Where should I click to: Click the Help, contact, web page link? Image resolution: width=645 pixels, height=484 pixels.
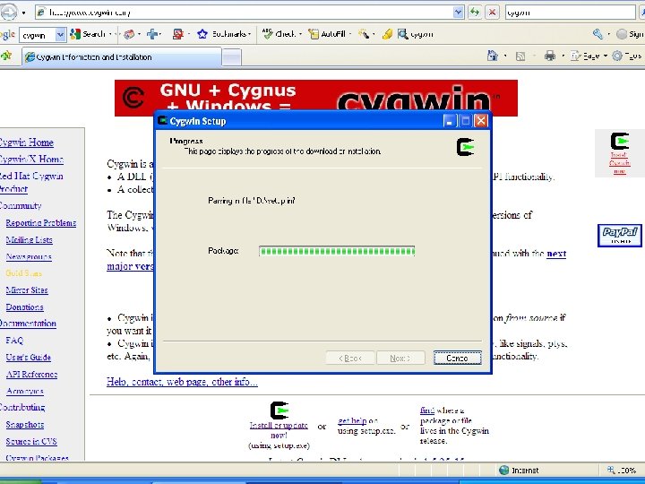coord(182,382)
